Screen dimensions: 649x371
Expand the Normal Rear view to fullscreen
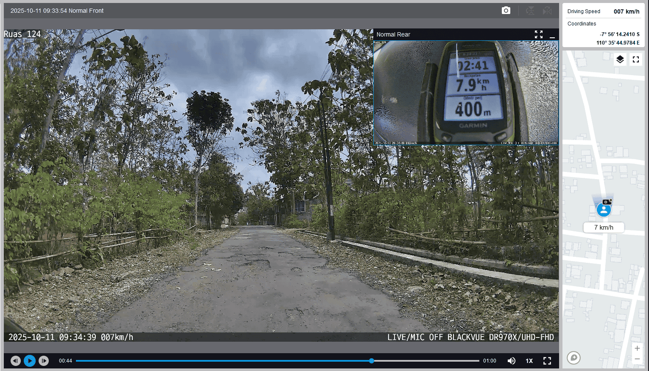(538, 34)
